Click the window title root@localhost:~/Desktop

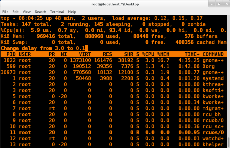[x=115, y=4]
